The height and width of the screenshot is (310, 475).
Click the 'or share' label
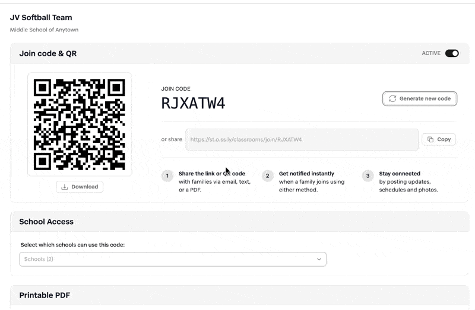point(172,139)
